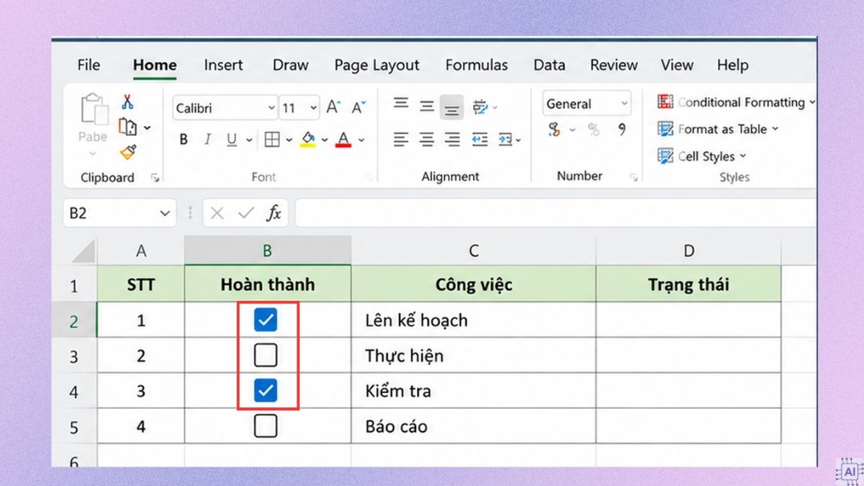Click the Cut scissors icon
This screenshot has height=486, width=864.
(x=127, y=102)
